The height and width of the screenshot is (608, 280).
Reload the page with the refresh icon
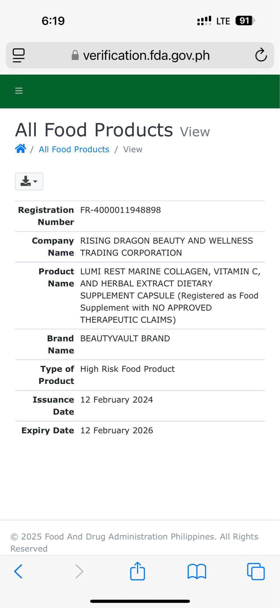click(x=261, y=55)
